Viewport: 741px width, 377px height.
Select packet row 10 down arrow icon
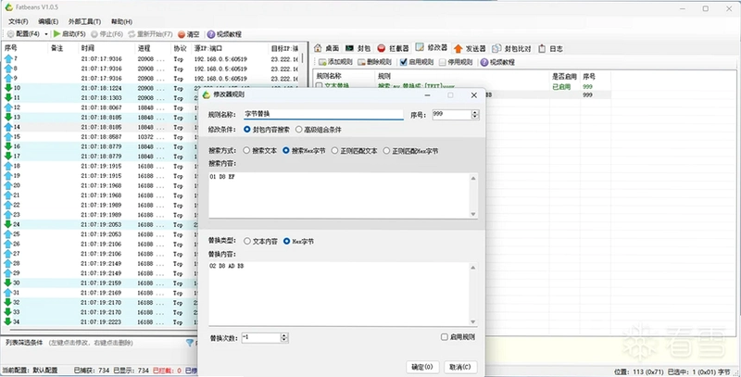8,88
